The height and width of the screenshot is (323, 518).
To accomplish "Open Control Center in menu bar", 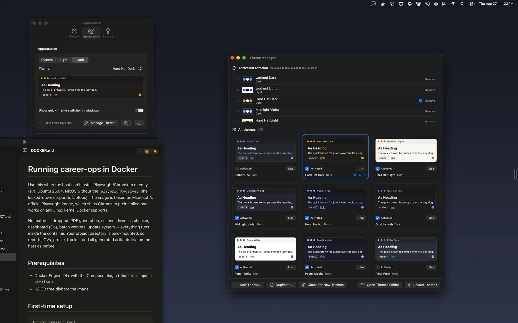I will click(x=472, y=4).
